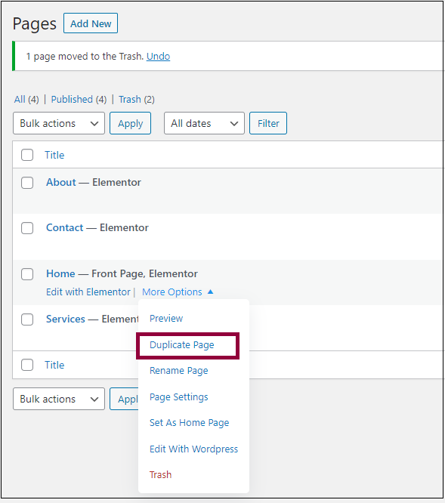Click the Add New button
The image size is (445, 503).
(91, 23)
